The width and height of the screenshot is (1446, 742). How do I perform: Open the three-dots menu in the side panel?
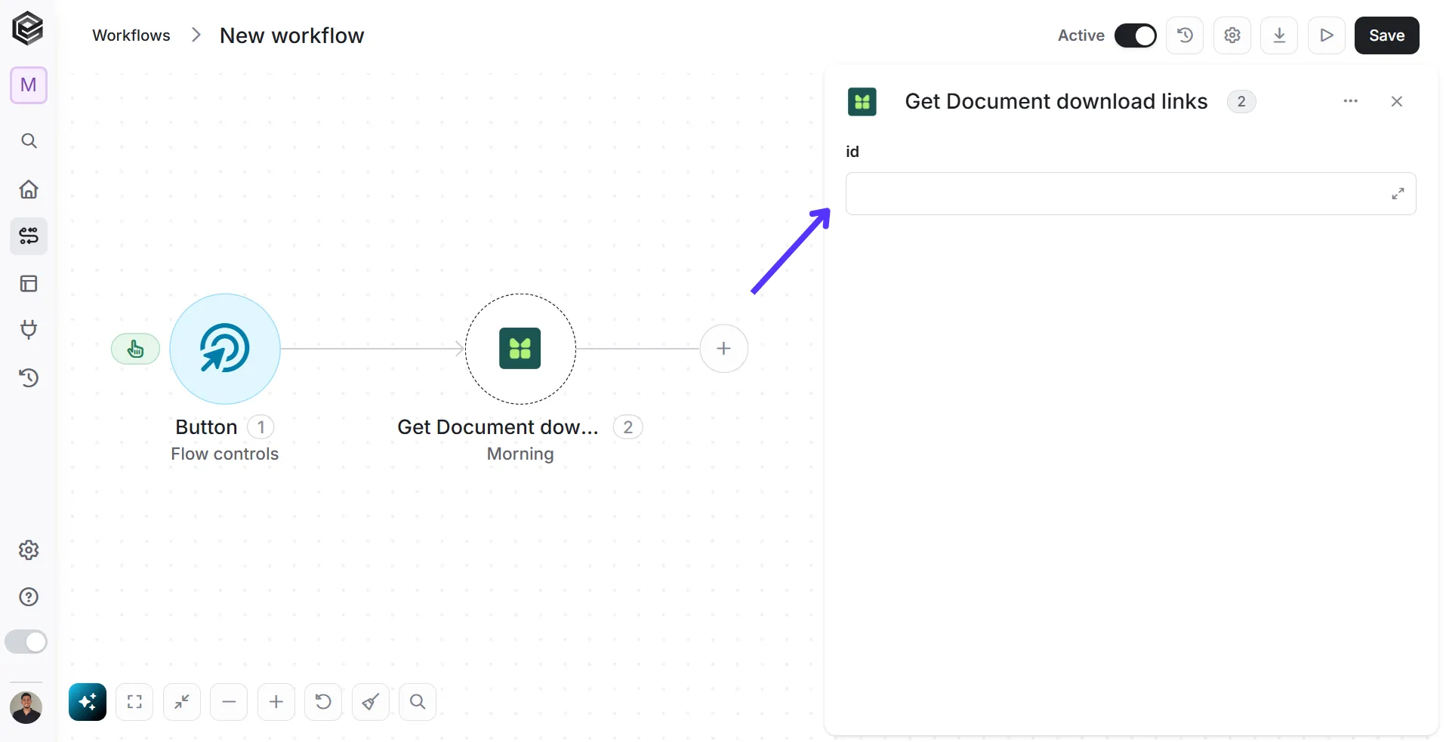pos(1351,101)
